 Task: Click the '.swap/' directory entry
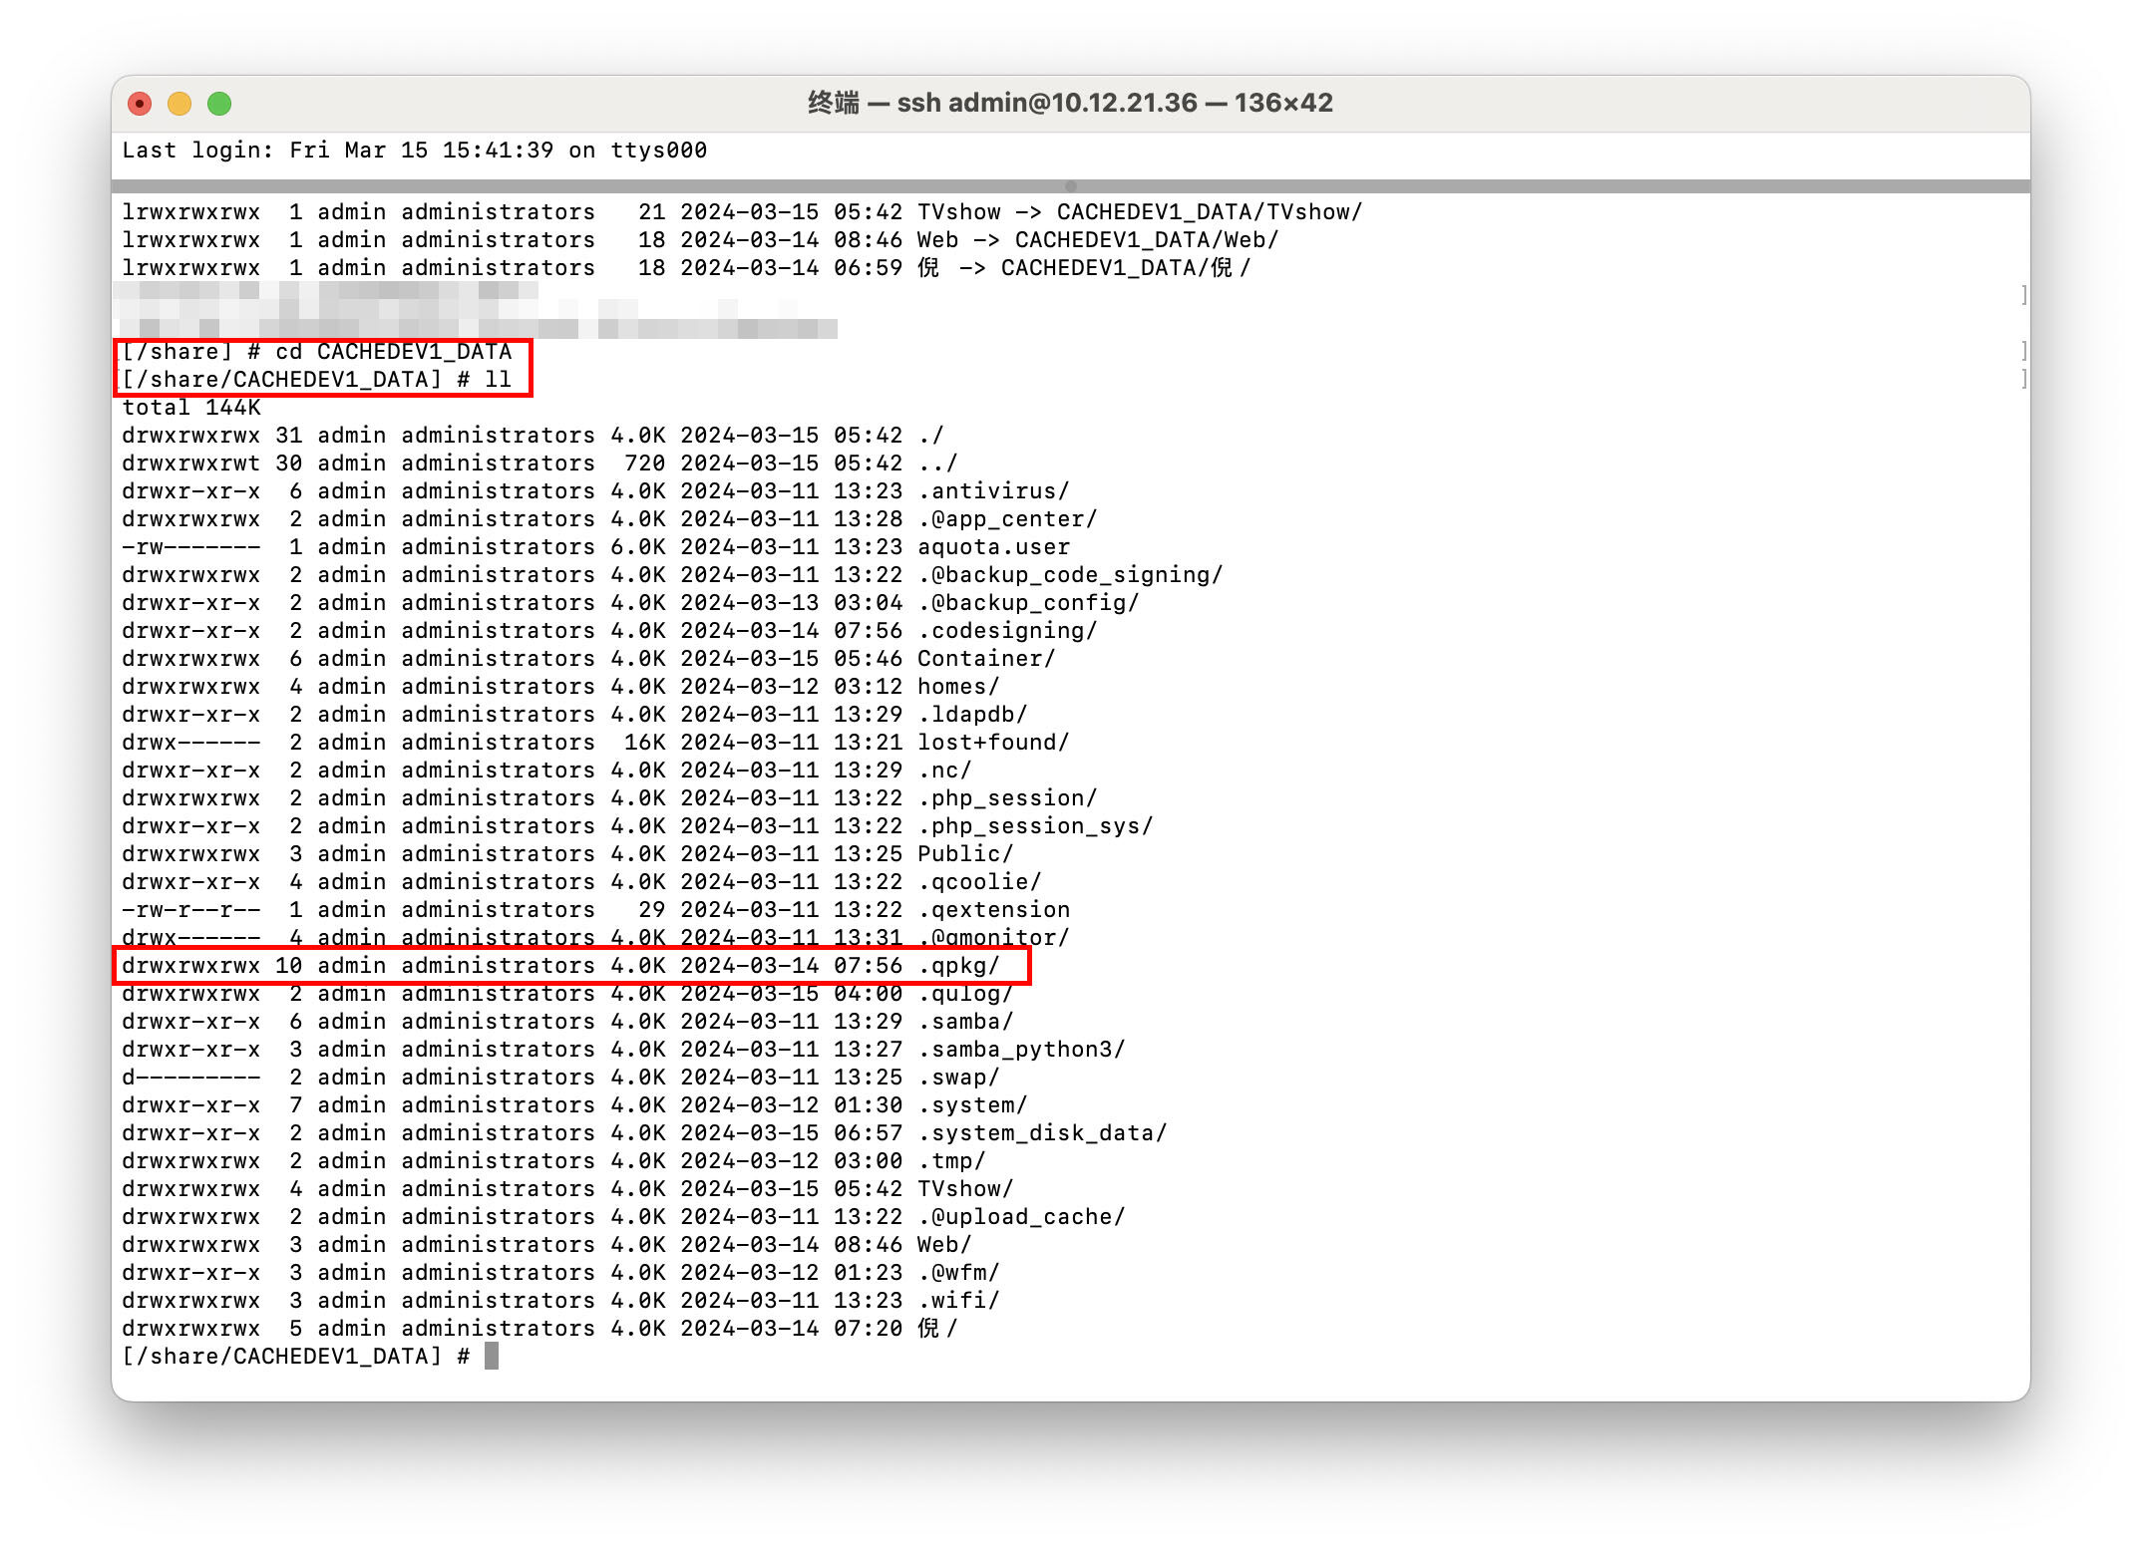[x=958, y=1078]
